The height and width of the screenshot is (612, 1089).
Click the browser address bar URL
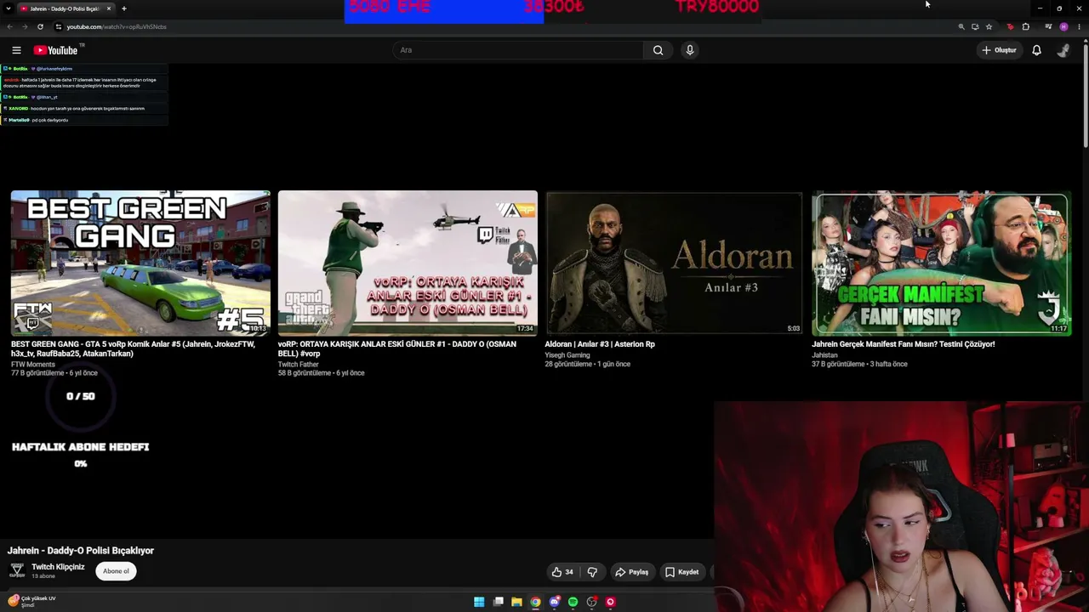coord(117,26)
